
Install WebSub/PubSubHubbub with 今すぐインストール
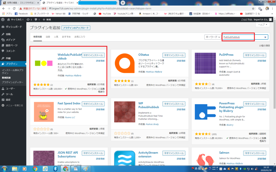[x=93, y=55]
